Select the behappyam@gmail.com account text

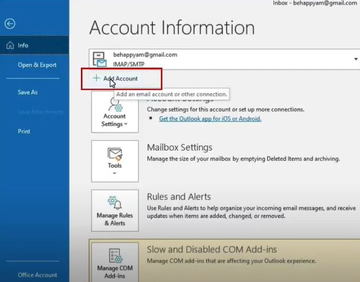point(145,55)
